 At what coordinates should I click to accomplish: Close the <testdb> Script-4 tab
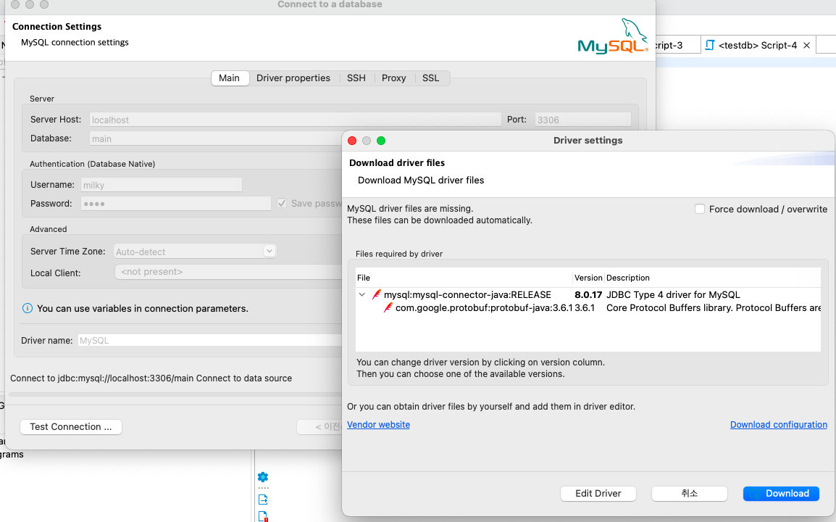click(807, 46)
